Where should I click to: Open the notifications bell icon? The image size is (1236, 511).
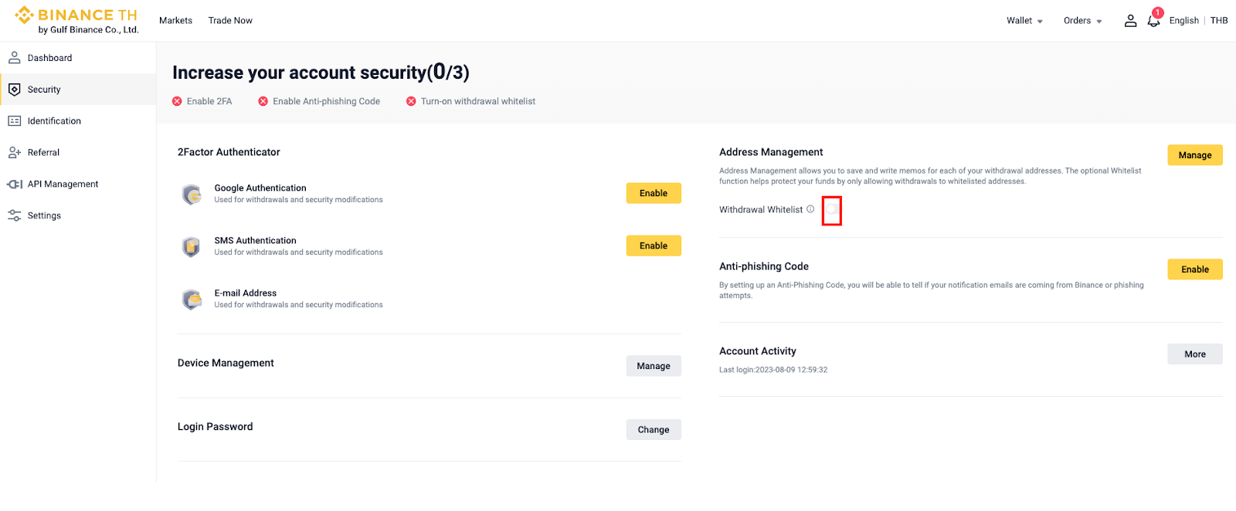(x=1153, y=21)
